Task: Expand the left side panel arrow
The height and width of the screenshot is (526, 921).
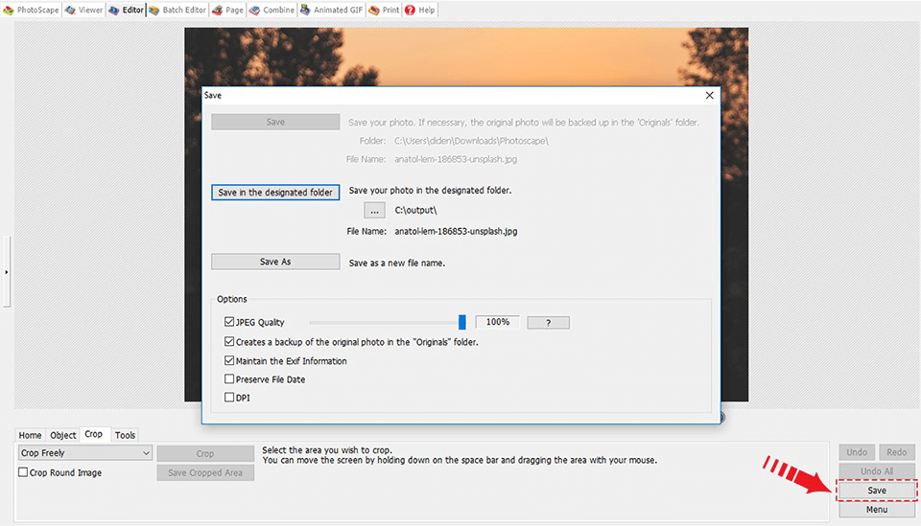Action: point(6,272)
